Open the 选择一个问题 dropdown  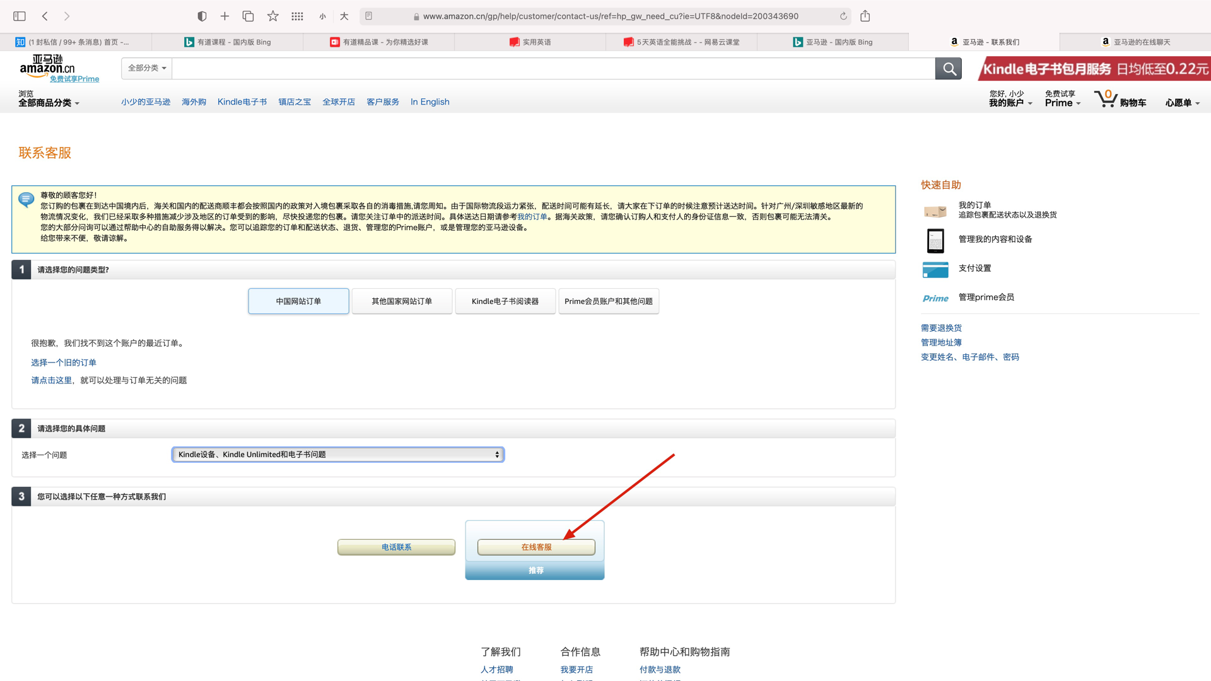coord(338,455)
